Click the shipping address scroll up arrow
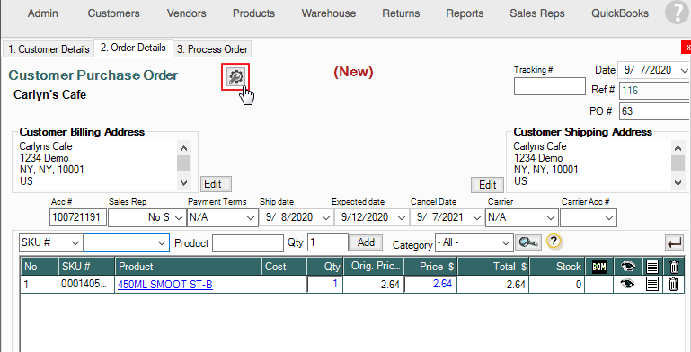 (x=678, y=148)
